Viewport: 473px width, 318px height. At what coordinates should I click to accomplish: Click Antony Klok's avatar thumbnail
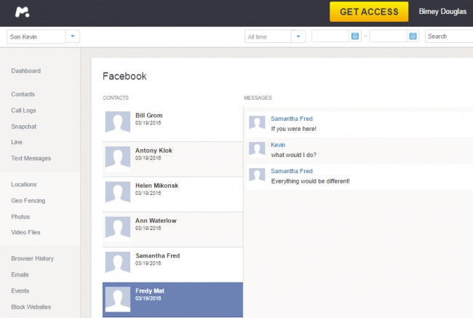pyautogui.click(x=118, y=157)
